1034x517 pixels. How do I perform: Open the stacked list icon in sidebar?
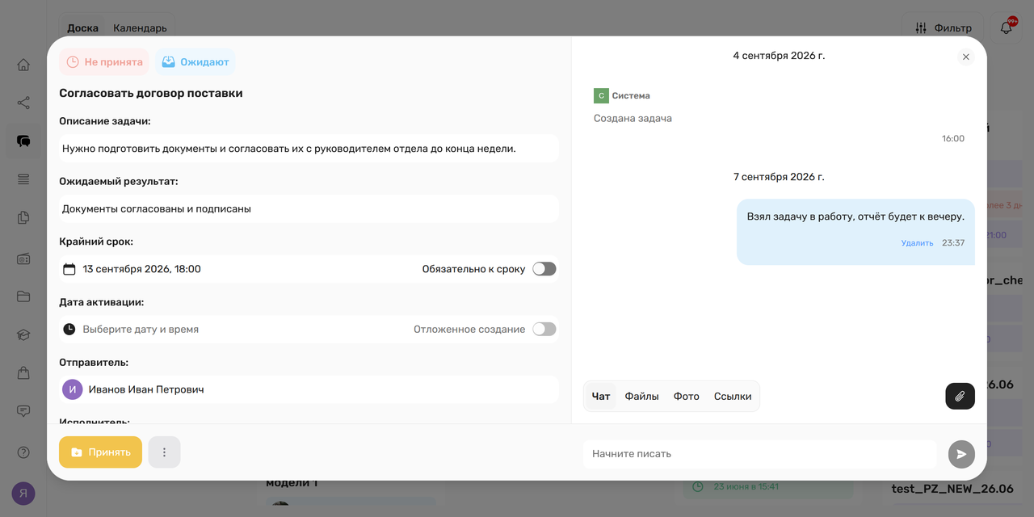(x=23, y=179)
